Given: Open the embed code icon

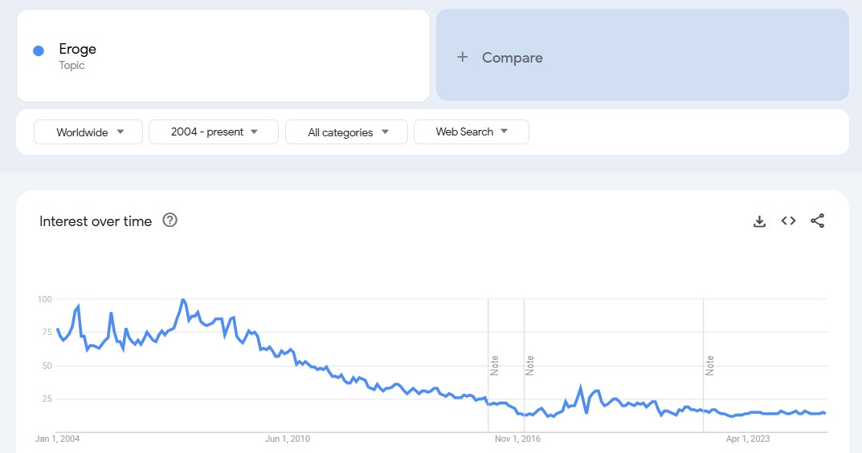Looking at the screenshot, I should pos(788,221).
